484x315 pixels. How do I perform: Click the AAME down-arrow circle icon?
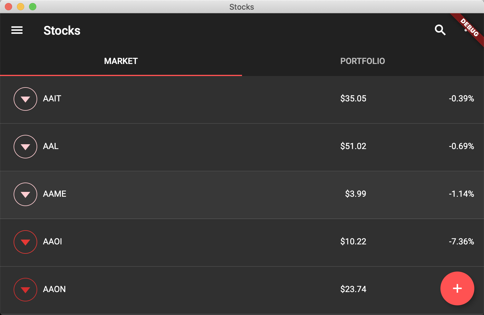pos(25,194)
